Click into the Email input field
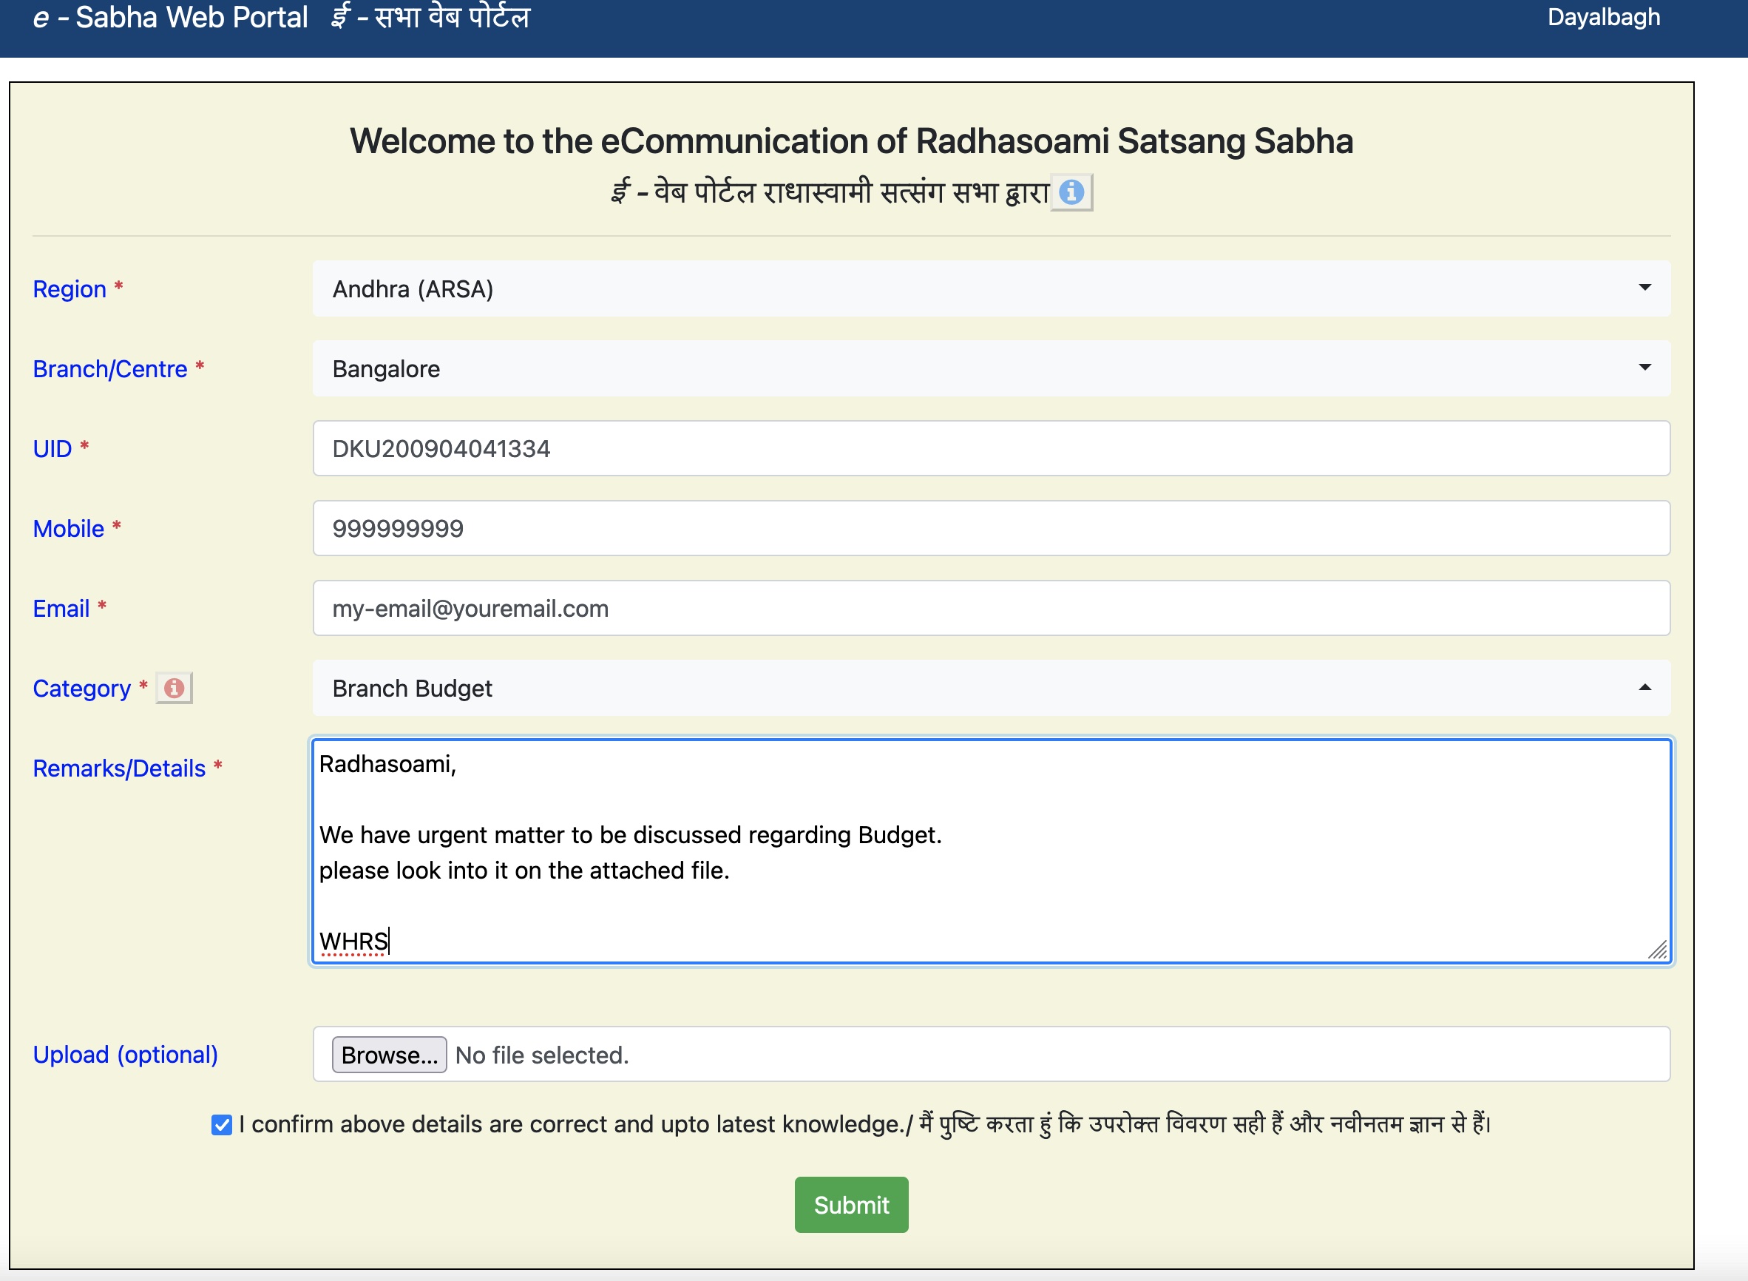 coord(991,608)
